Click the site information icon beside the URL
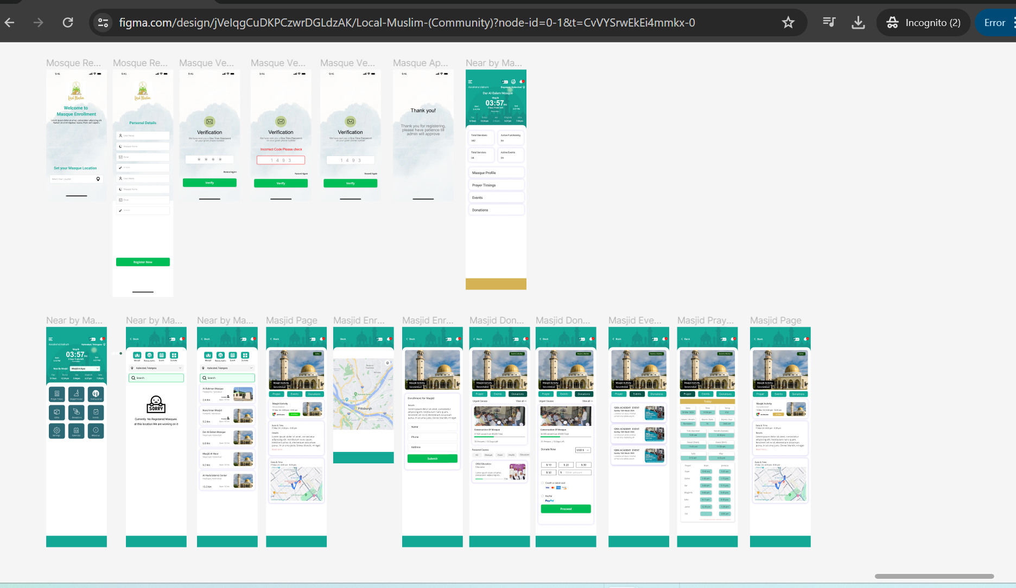This screenshot has width=1016, height=588. (x=103, y=23)
